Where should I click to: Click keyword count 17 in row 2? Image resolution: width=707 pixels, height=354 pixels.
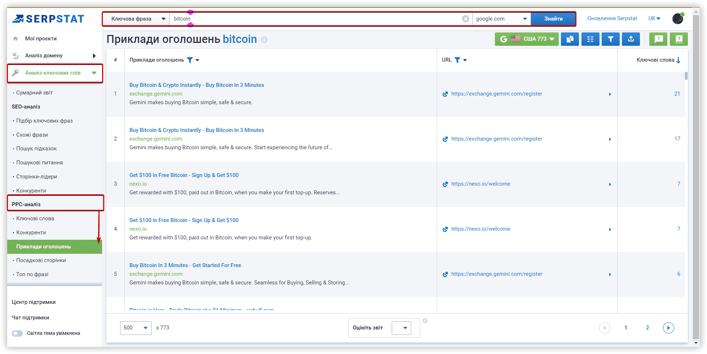coord(677,139)
